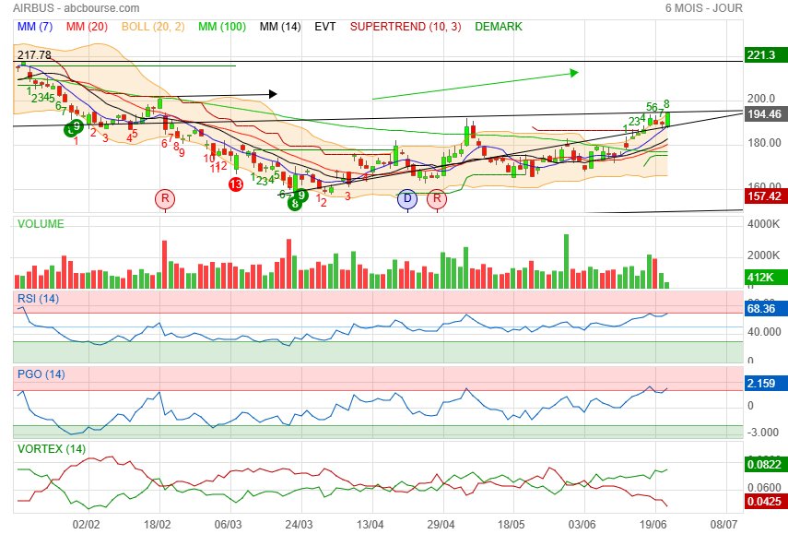Click the 24/03 date axis label

click(299, 525)
